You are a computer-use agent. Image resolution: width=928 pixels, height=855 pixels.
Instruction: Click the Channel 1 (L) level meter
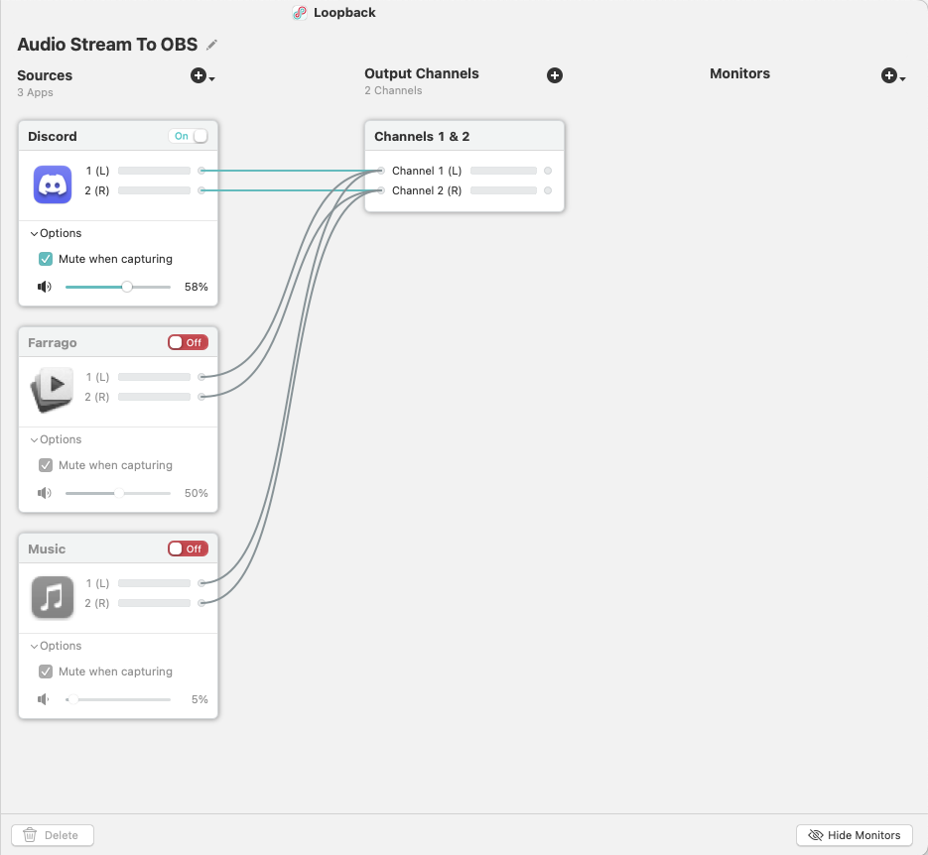(x=503, y=171)
